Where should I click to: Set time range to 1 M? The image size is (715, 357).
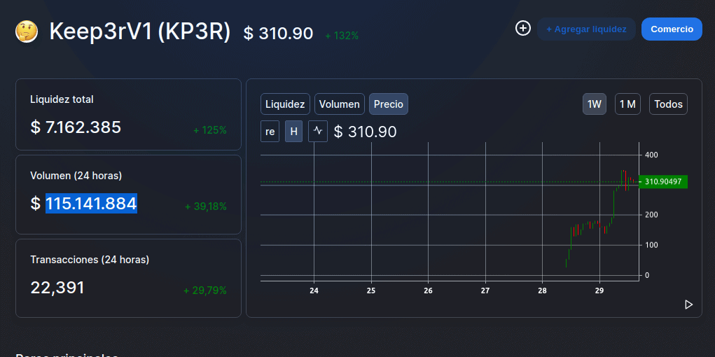pos(627,104)
